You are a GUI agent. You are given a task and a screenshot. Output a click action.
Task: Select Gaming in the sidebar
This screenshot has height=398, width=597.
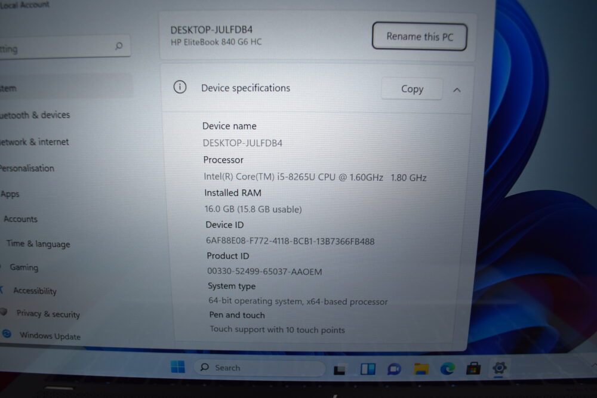pyautogui.click(x=24, y=267)
